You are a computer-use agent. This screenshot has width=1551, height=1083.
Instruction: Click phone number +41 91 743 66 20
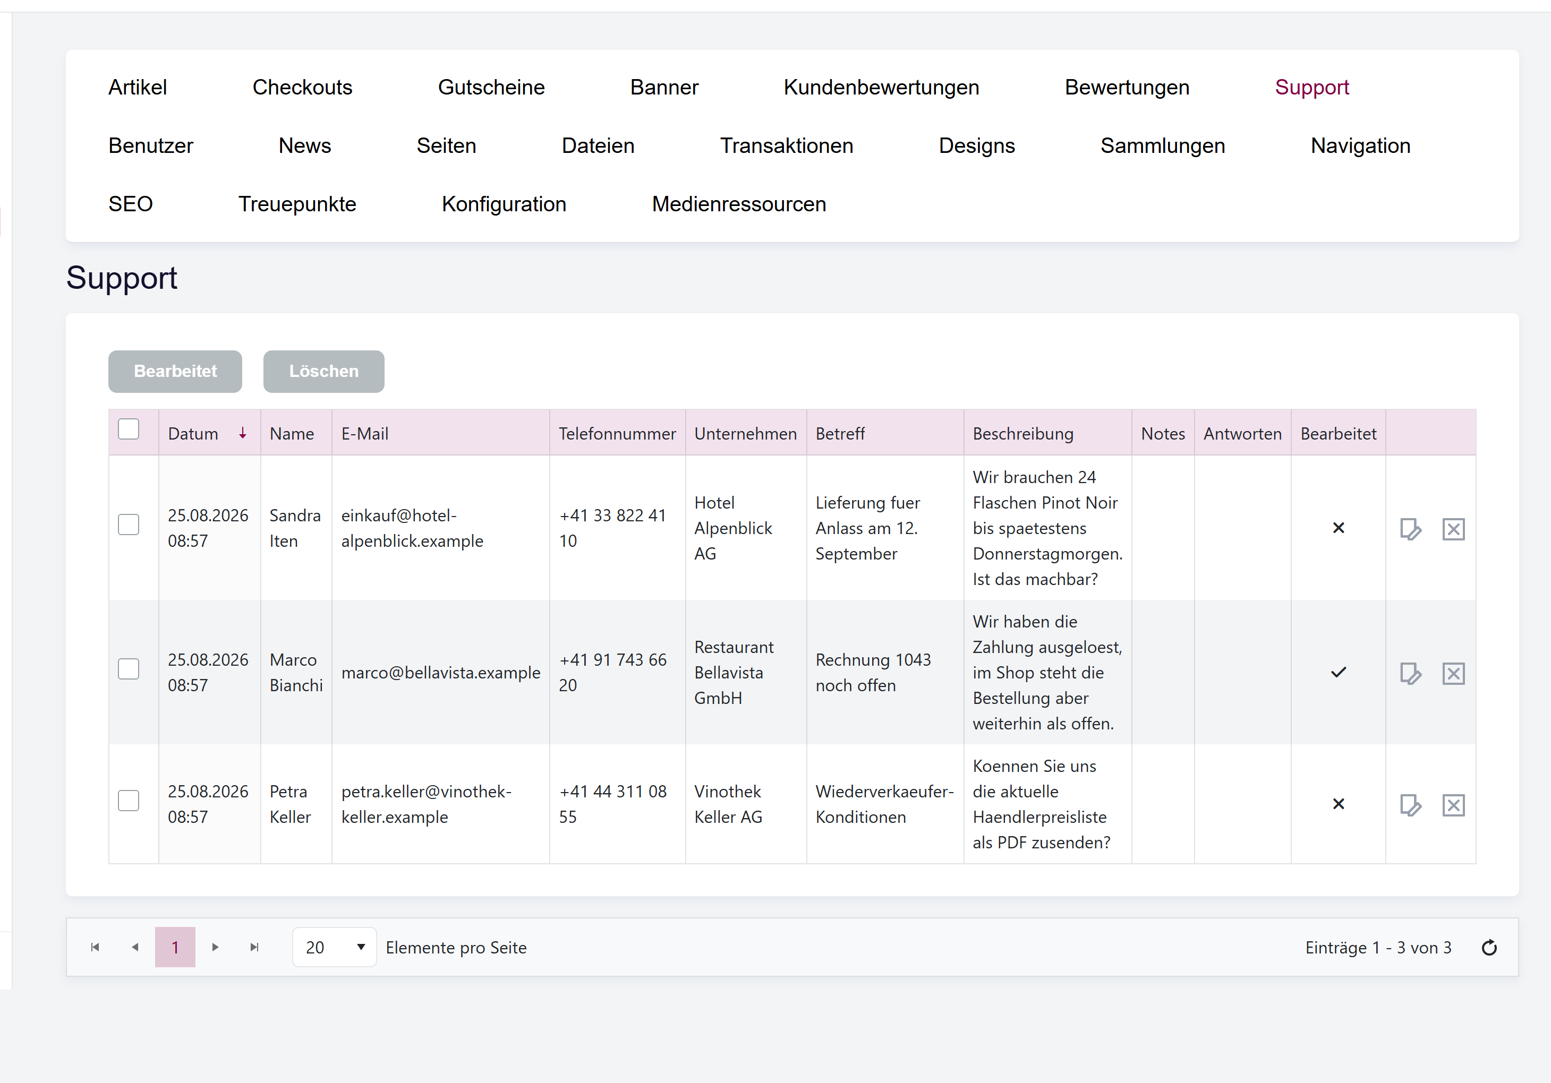(x=613, y=673)
